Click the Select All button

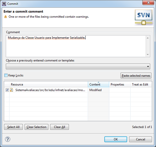[x=13, y=127]
